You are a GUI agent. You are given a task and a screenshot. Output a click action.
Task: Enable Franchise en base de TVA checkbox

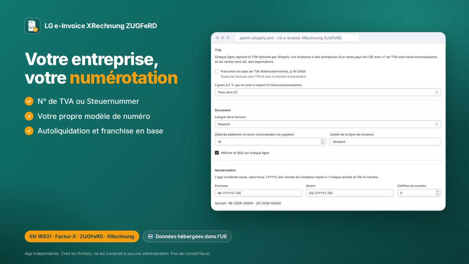(217, 72)
